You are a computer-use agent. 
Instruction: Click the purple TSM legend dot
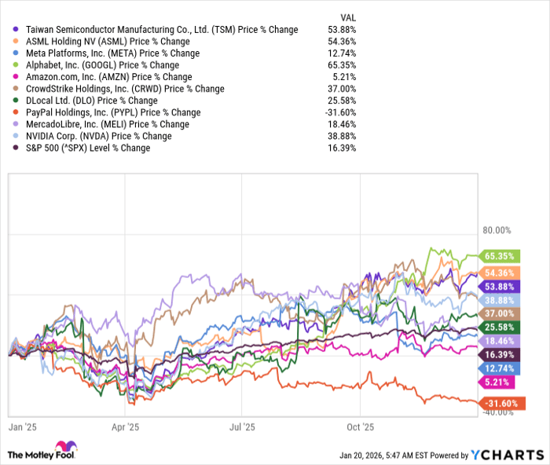tap(17, 30)
